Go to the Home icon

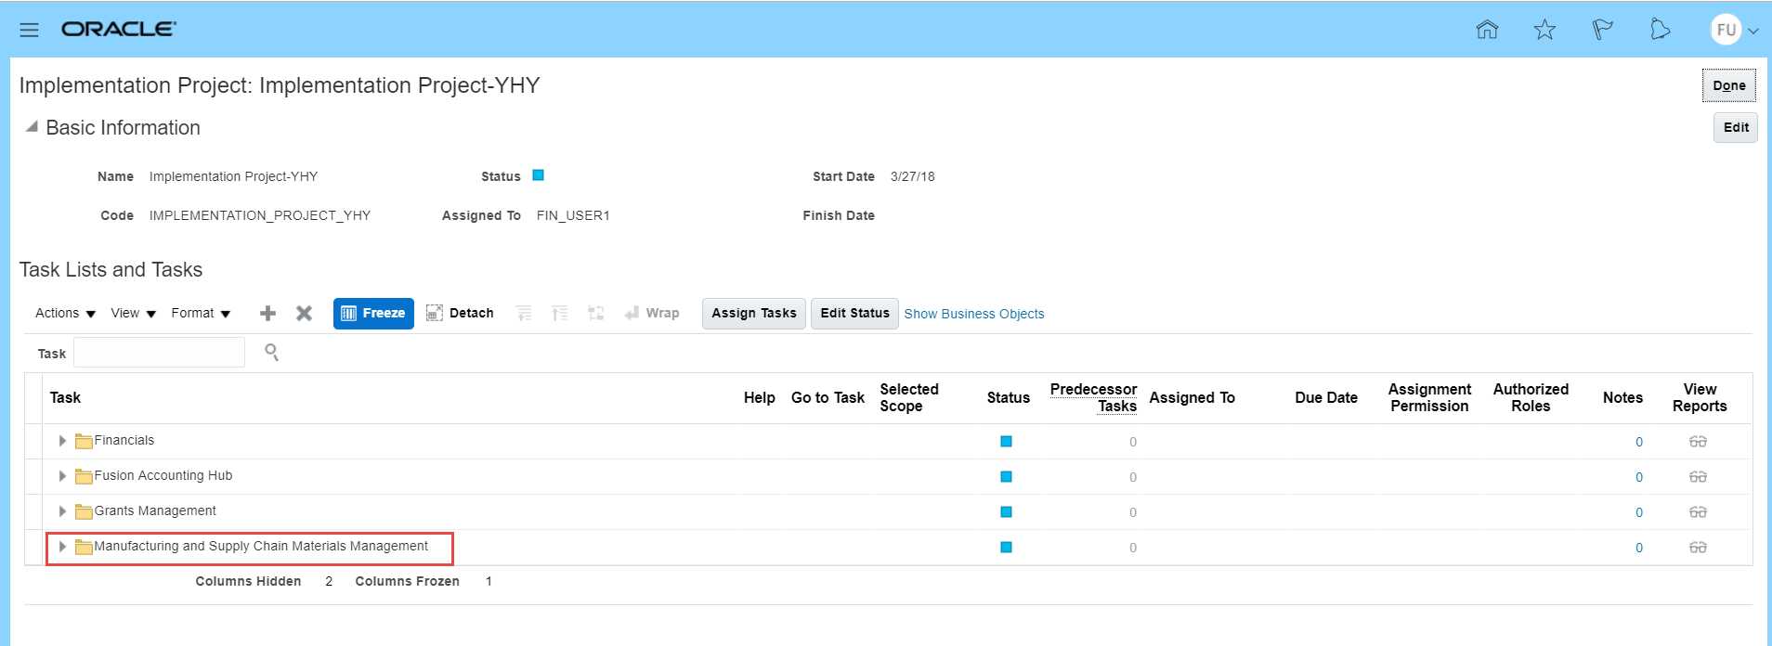point(1487,30)
